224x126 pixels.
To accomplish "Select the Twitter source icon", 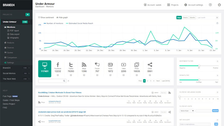I will tap(71, 65).
